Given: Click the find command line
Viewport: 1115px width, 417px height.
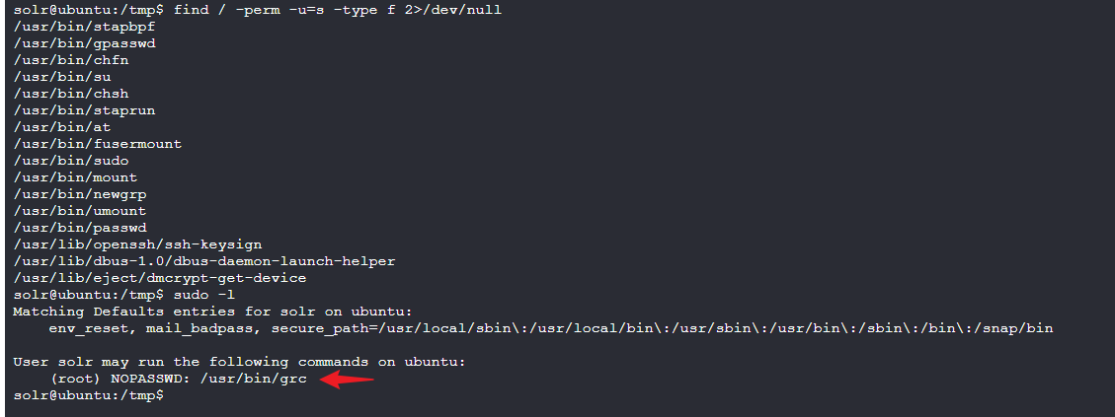Looking at the screenshot, I should point(257,10).
